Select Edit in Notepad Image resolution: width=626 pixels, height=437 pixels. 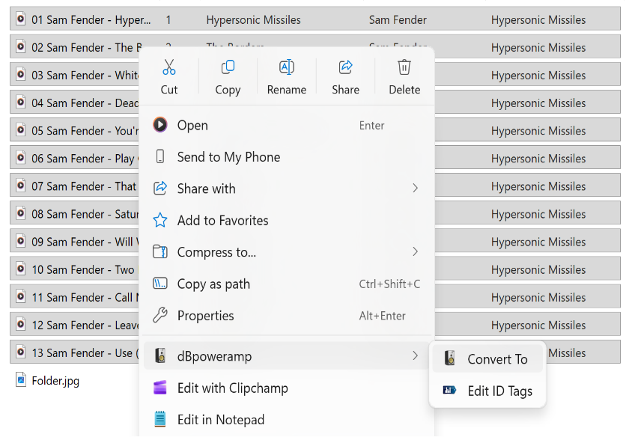tap(287, 420)
